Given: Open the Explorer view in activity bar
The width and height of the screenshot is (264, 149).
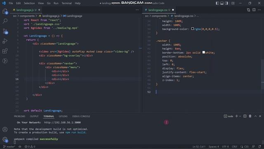Looking at the screenshot, I should [x=5, y=11].
